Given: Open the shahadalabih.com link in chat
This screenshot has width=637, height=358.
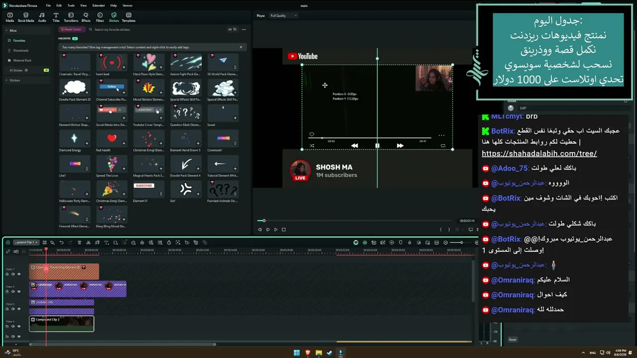Looking at the screenshot, I should click(539, 154).
